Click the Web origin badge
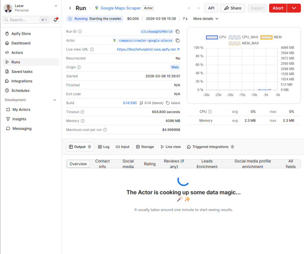 point(175,67)
